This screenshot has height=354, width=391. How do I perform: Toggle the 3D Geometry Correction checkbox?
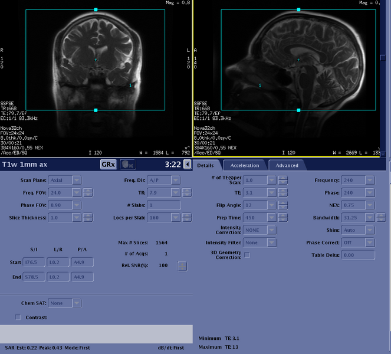coord(247,255)
